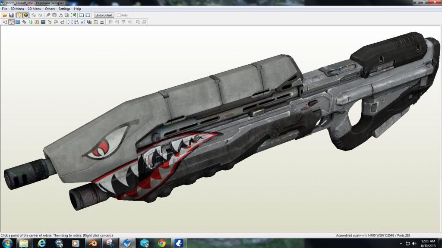Open the Settings menu
The width and height of the screenshot is (442, 248).
click(64, 9)
